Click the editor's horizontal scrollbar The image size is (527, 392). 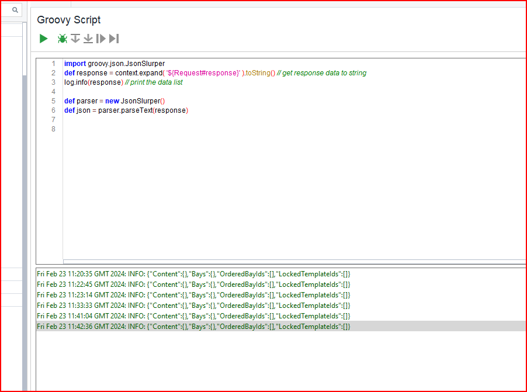(x=292, y=261)
